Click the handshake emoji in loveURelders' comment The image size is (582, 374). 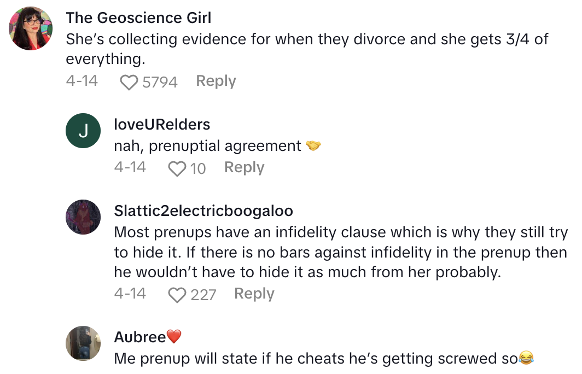pyautogui.click(x=313, y=146)
